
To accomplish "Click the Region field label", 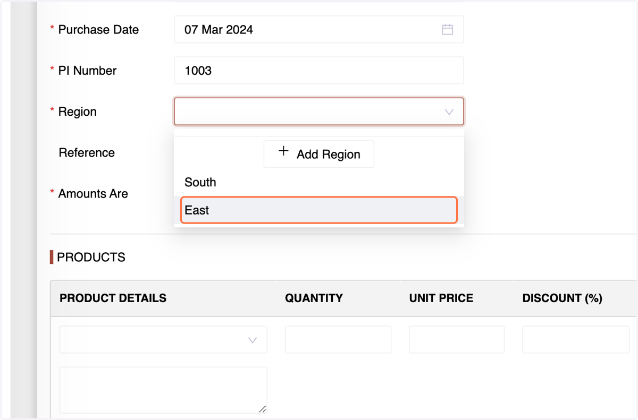I will click(78, 112).
